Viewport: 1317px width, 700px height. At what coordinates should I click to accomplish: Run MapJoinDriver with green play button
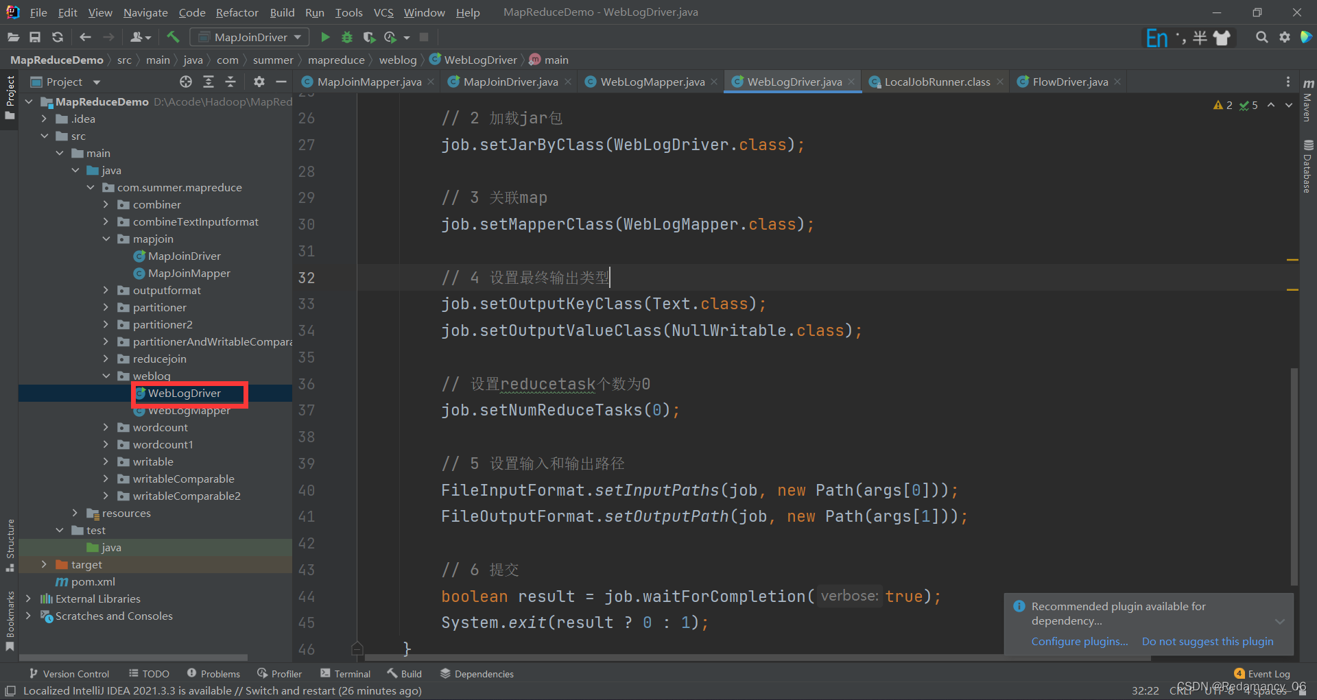point(325,37)
